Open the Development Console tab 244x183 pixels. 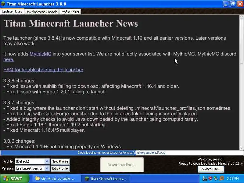tap(41, 12)
